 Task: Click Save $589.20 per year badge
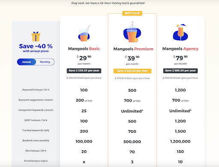[181, 71]
